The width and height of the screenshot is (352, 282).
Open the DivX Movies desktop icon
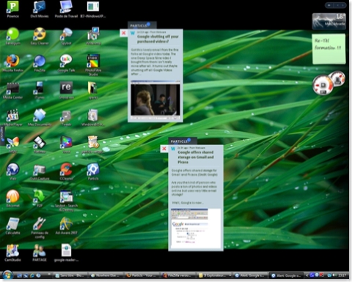point(40,10)
